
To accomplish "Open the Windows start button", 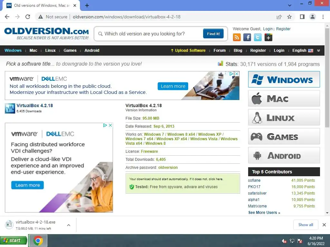I will (14, 241).
